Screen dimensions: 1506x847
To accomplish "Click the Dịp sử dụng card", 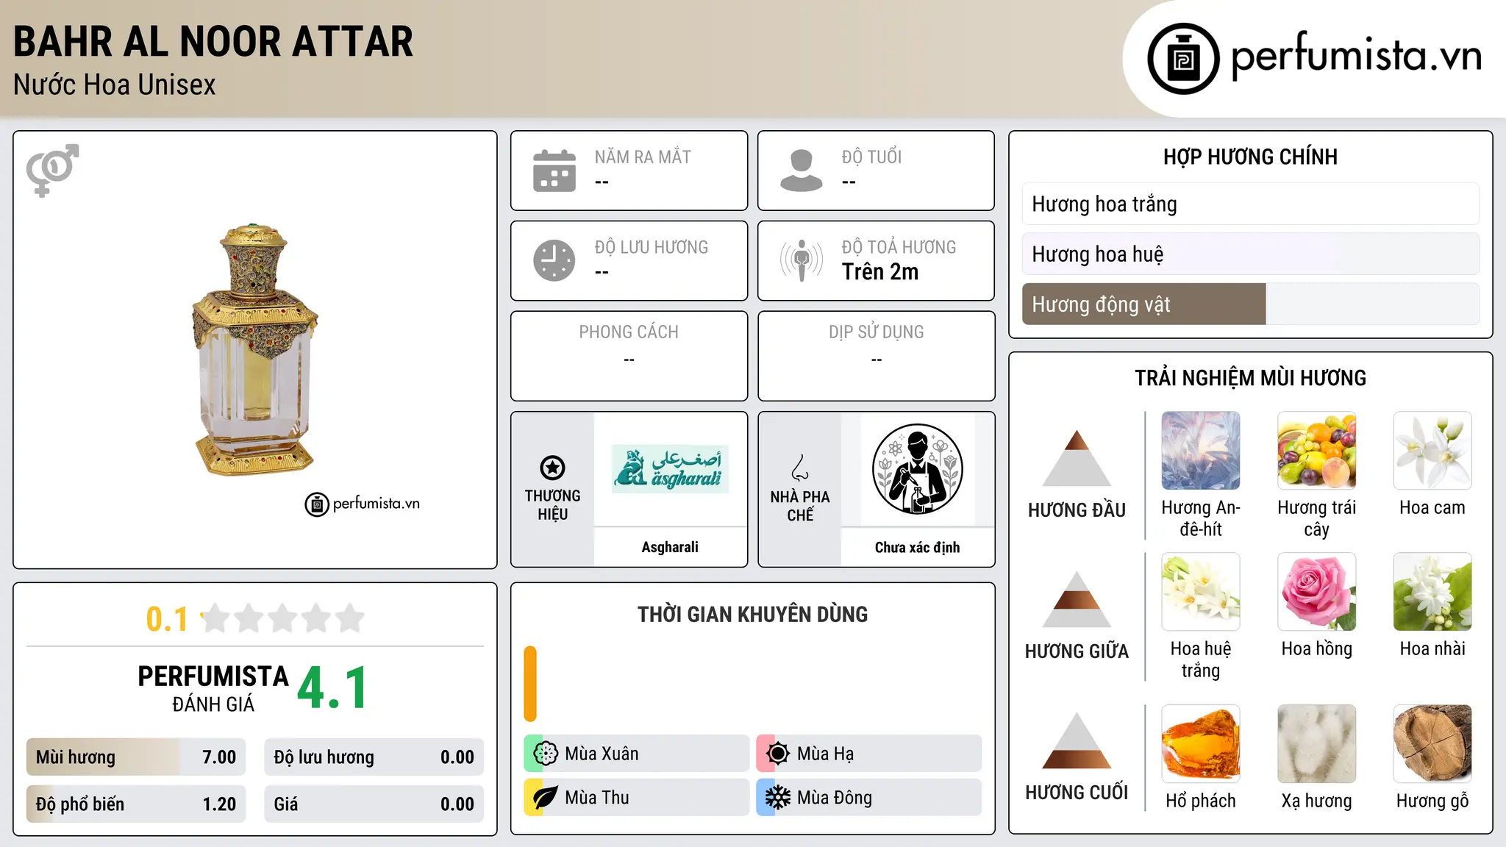I will pos(876,356).
